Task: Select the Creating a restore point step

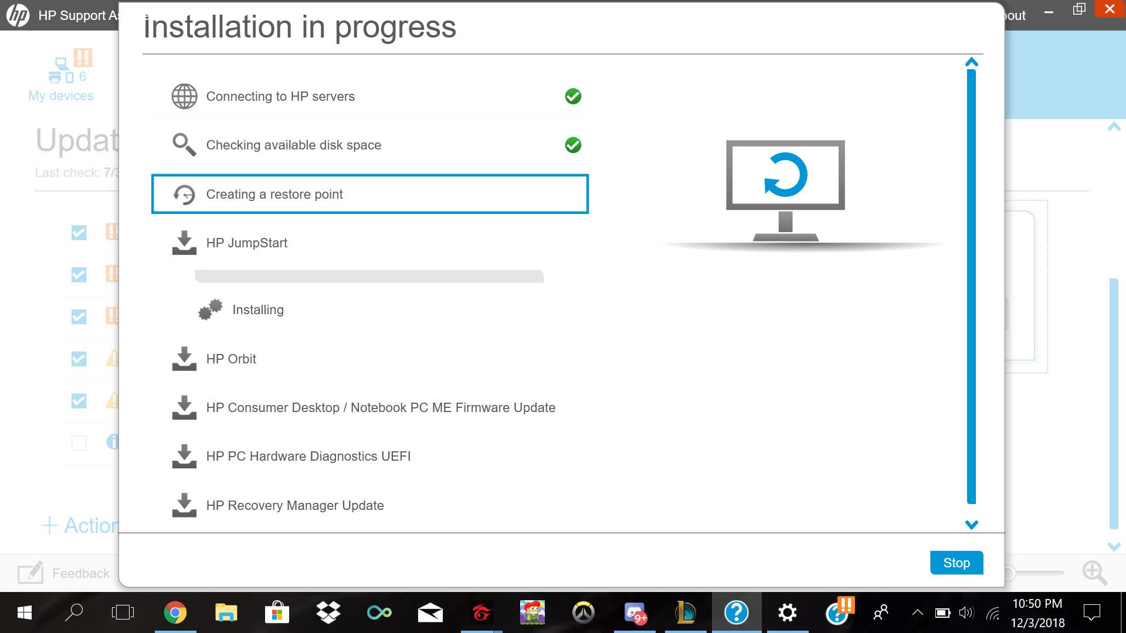Action: point(370,194)
